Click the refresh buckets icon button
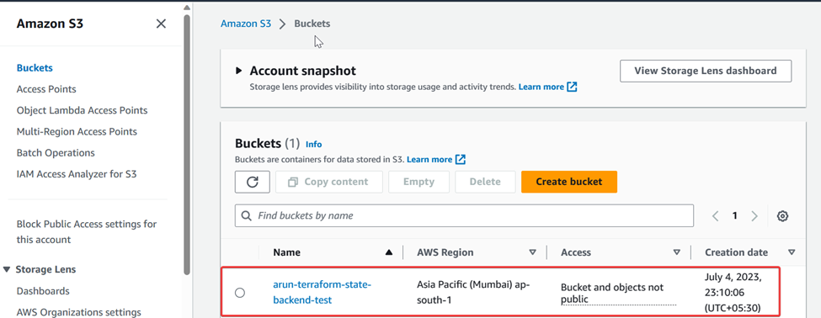Screen dimensions: 821x318 [253, 182]
